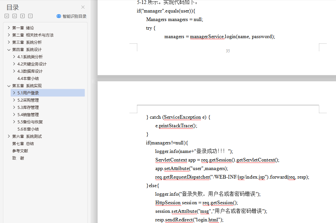Go to 4.1系统类分析 entry
Image resolution: width=336 pixels, height=223 pixels.
tap(30, 57)
